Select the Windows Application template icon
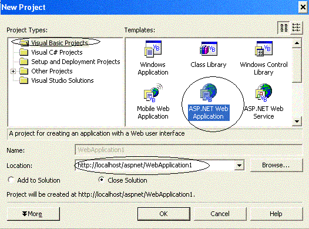Image resolution: width=309 pixels, height=229 pixels. (x=153, y=49)
